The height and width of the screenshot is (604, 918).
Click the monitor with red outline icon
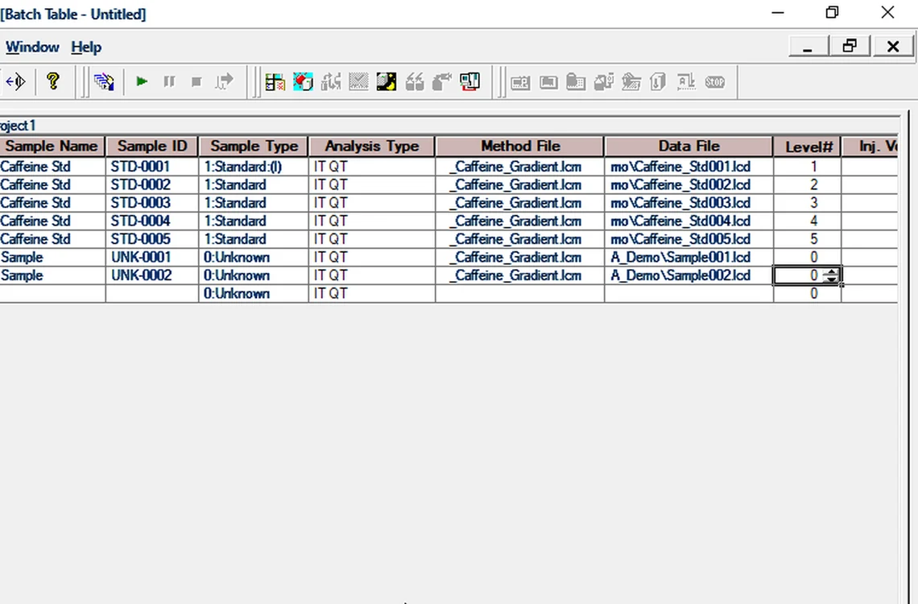[x=470, y=81]
